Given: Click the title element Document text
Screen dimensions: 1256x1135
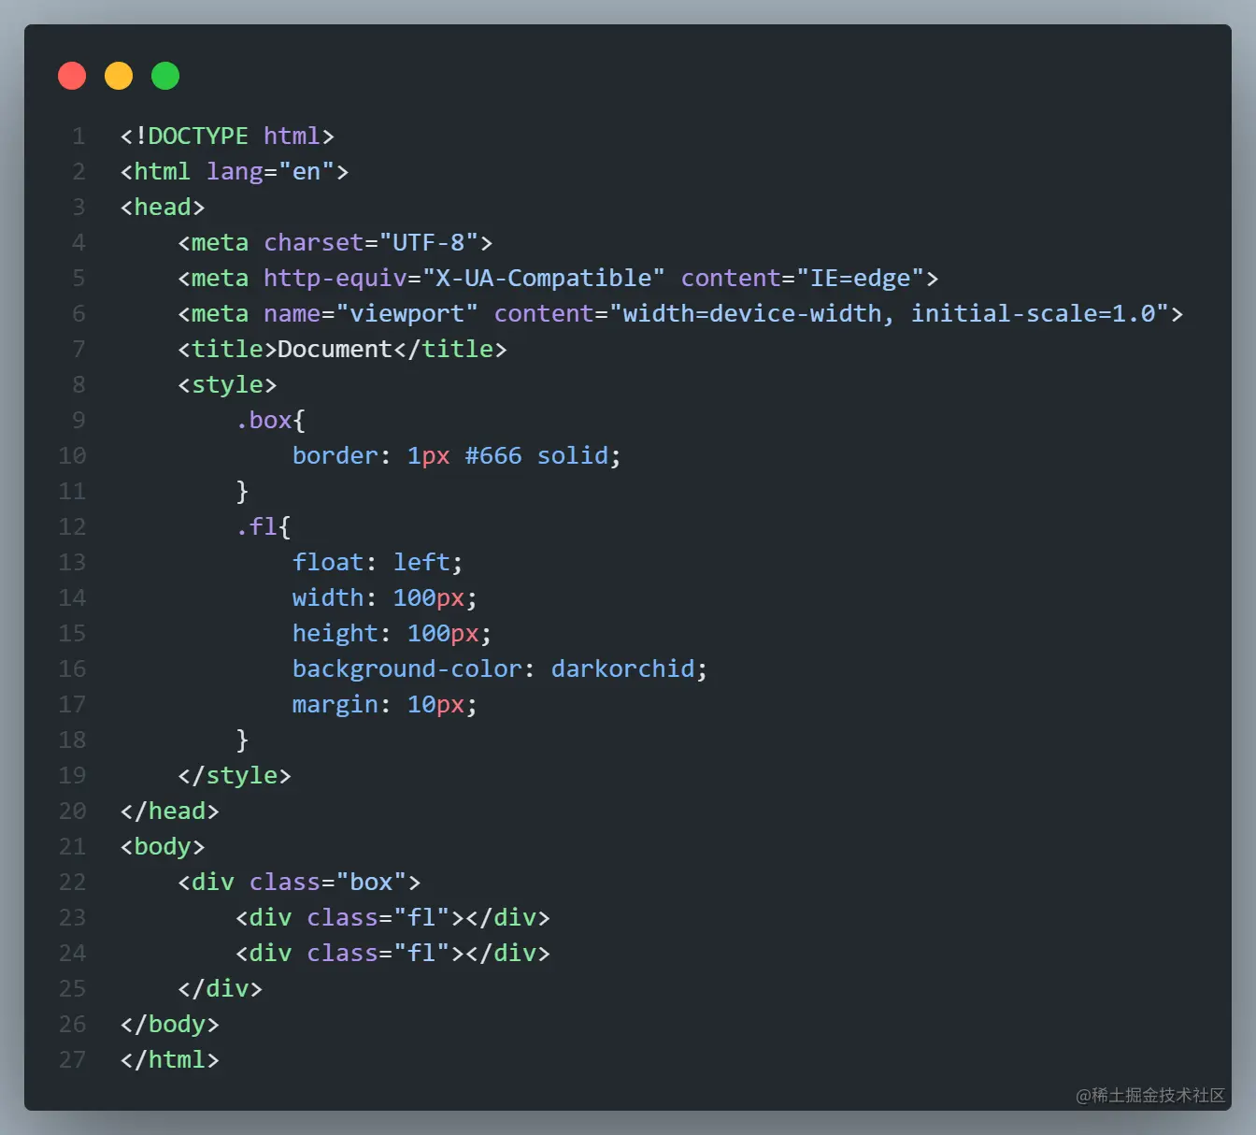Looking at the screenshot, I should [x=334, y=349].
